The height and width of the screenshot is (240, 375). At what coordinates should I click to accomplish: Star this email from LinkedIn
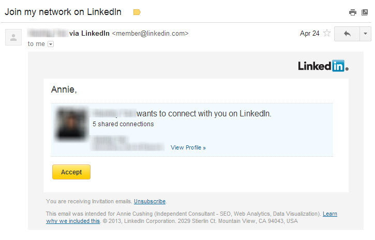(x=327, y=34)
